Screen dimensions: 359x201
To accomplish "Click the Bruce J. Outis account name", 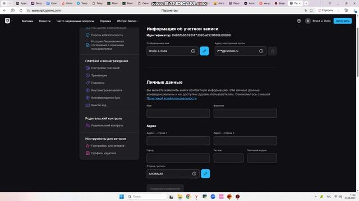I will 321,21.
